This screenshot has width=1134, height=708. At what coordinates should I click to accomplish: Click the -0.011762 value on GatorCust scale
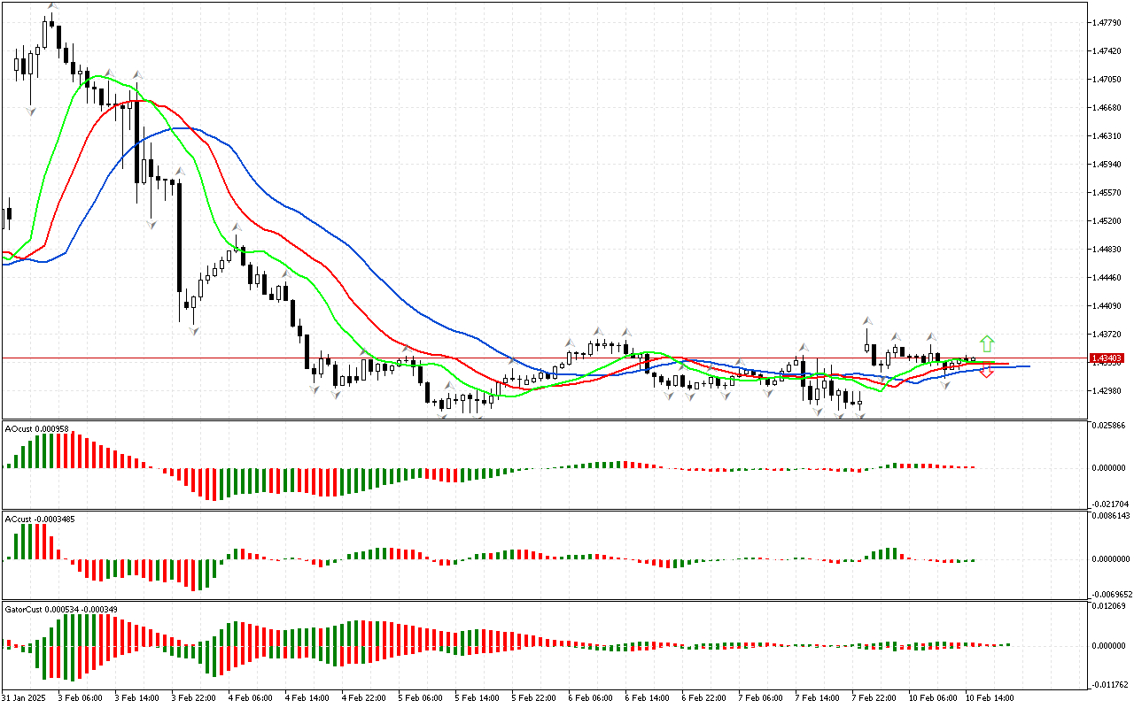pos(1108,684)
